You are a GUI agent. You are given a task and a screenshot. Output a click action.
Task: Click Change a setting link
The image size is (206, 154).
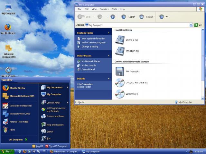(90, 47)
